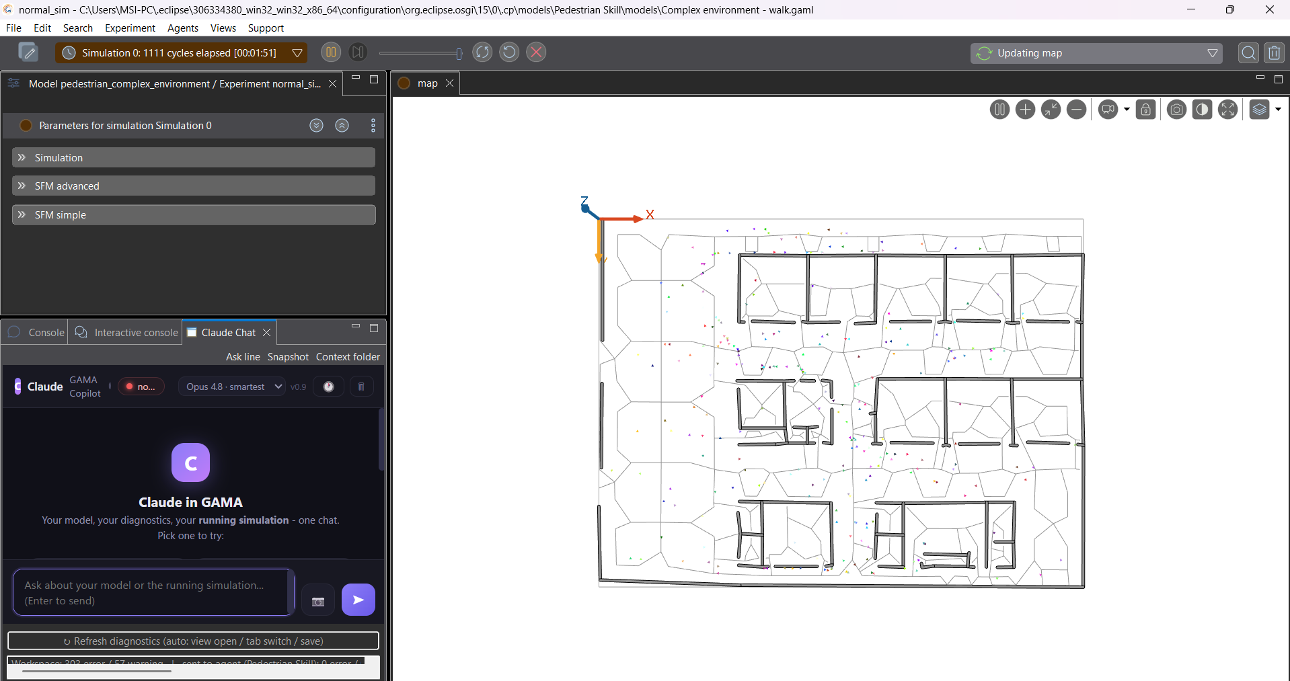This screenshot has width=1290, height=681.
Task: Toggle the map display to fullscreen
Action: 1227,110
